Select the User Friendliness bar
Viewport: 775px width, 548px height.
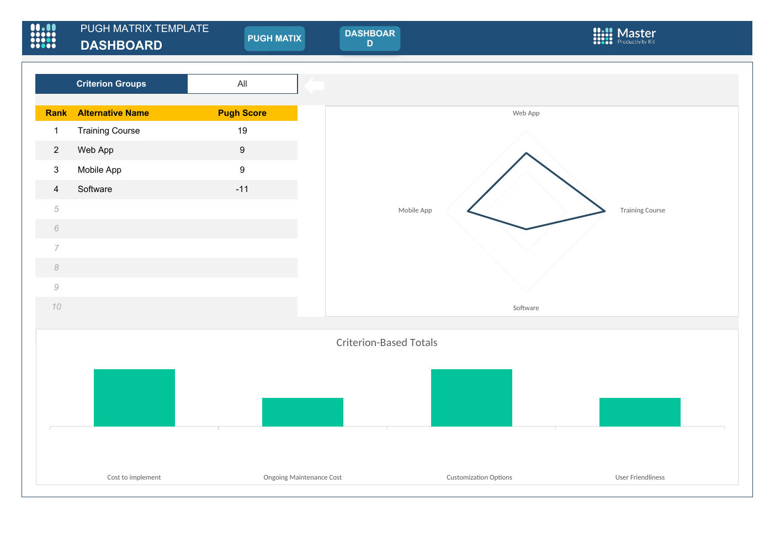(640, 412)
